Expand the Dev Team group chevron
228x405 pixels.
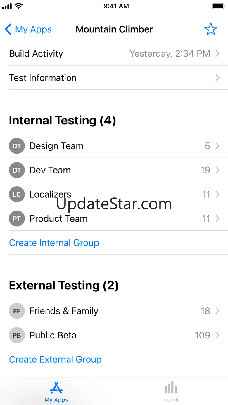(217, 170)
